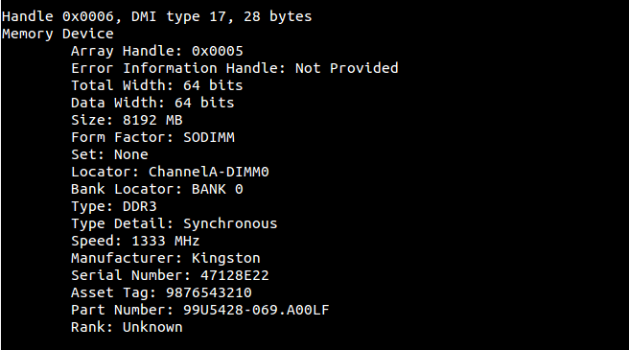
Task: Click the Serial Number 47128E22
Action: point(235,275)
